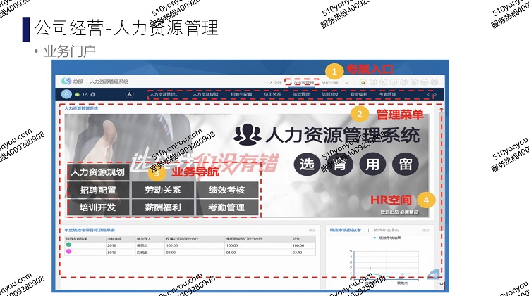Click the 用 circle icon on banner
Viewport: 529px width, 296px height.
click(x=372, y=164)
